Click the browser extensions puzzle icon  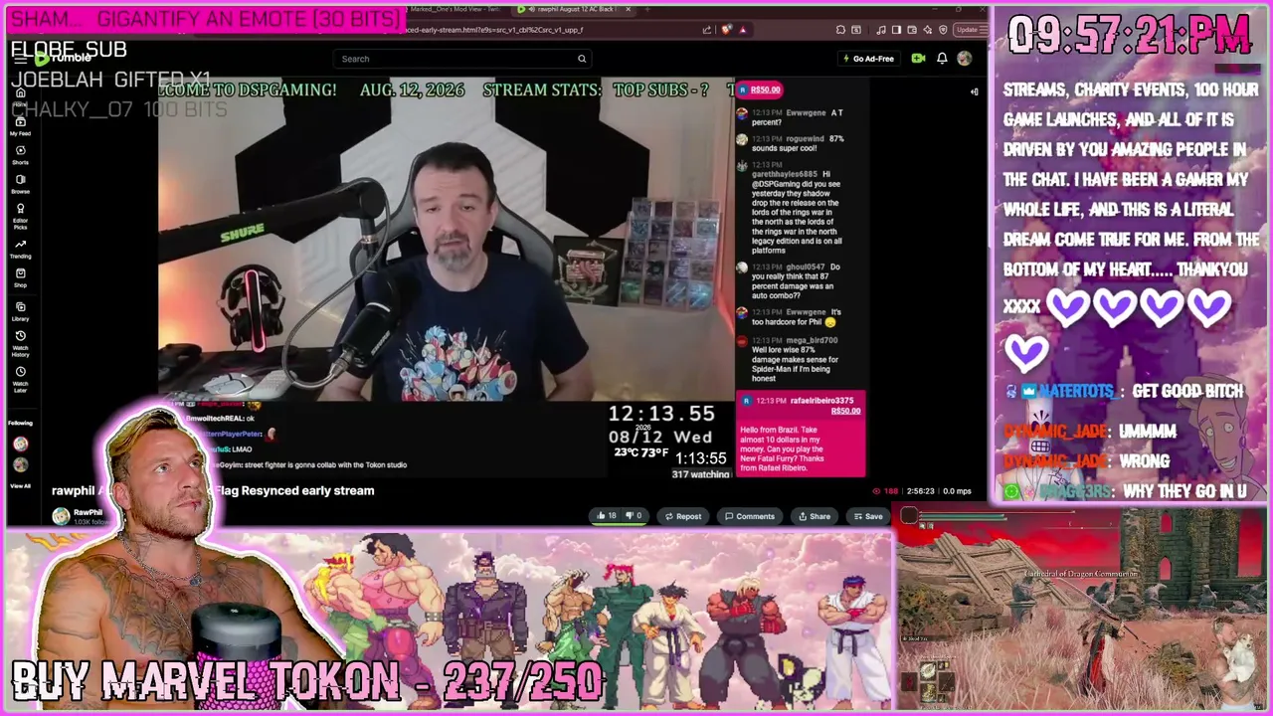(841, 30)
